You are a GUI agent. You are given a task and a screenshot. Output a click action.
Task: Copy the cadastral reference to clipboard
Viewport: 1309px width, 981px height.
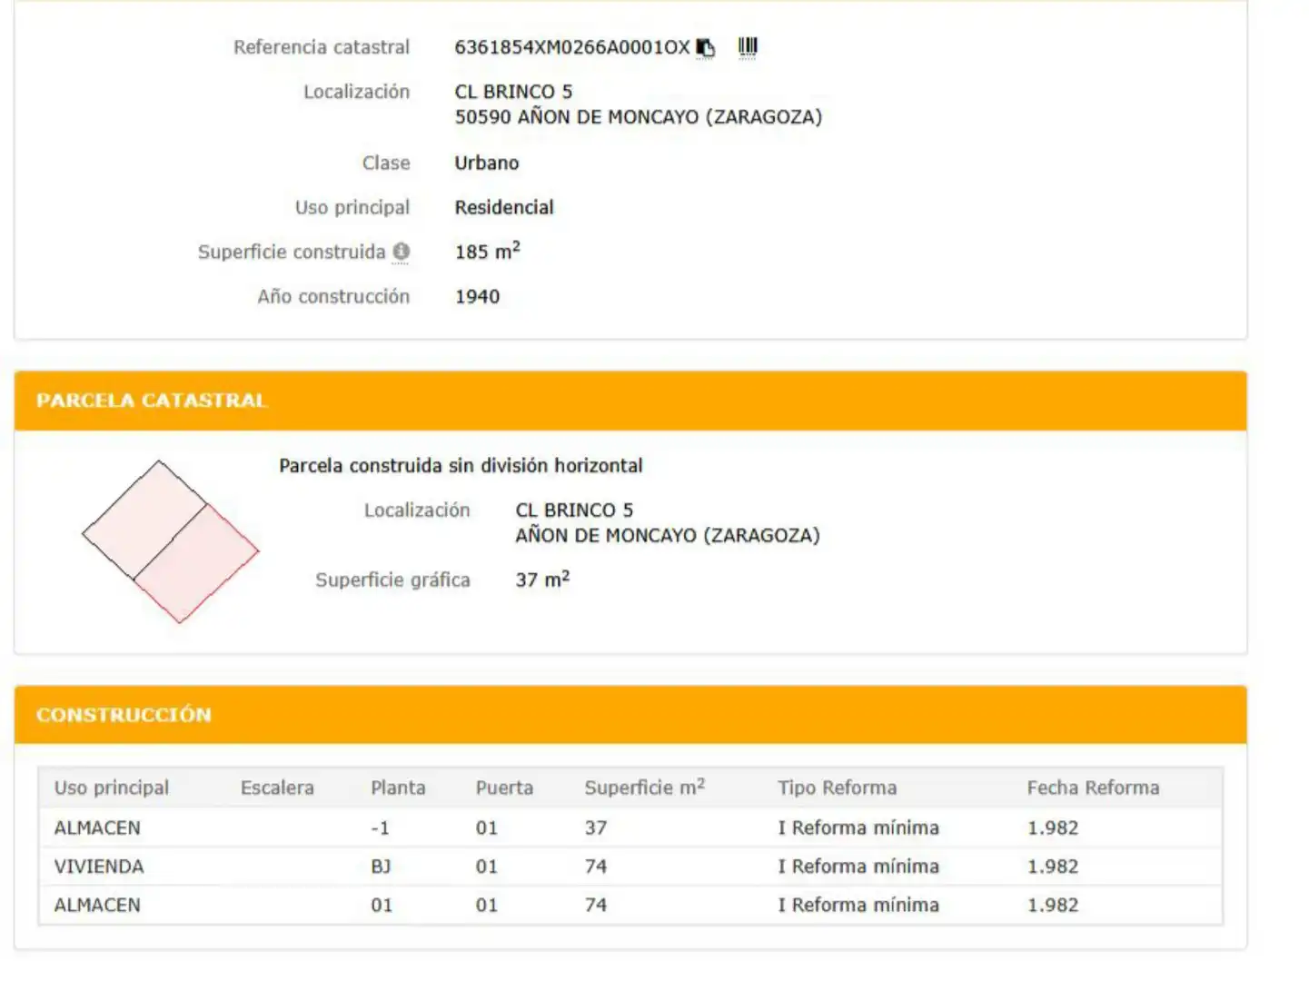[706, 47]
